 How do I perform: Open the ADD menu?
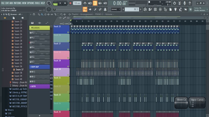tap(11, 3)
